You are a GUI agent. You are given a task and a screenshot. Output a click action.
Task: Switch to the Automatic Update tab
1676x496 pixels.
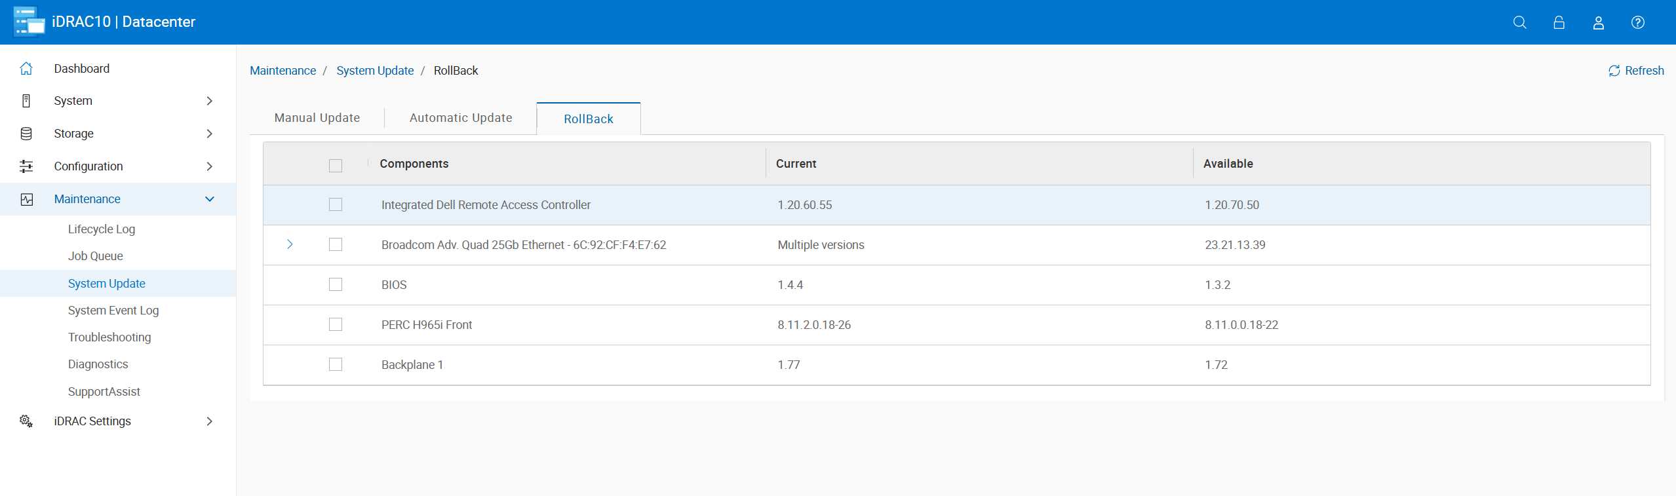point(461,118)
